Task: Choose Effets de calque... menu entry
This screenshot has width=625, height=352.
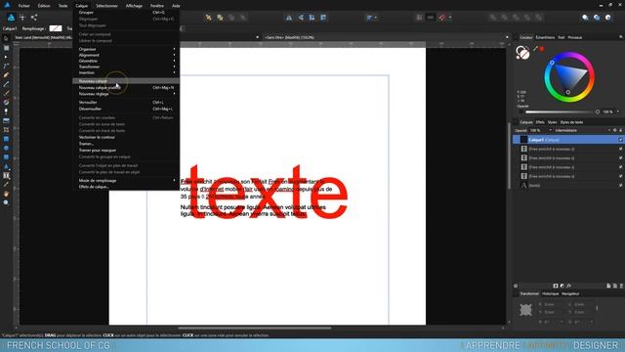Action: pos(126,187)
